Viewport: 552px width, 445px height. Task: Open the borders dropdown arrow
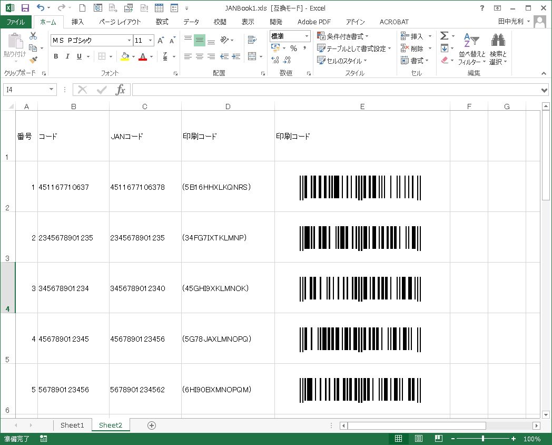pos(111,56)
